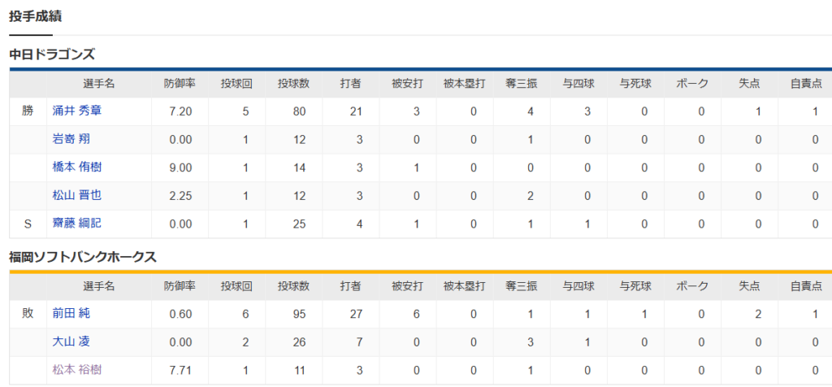The image size is (832, 387).
Task: Click the S save marker beside 齋藤 綱記
Action: [x=28, y=224]
